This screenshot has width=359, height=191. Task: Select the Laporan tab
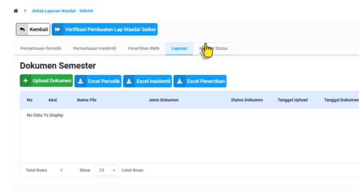pos(179,48)
